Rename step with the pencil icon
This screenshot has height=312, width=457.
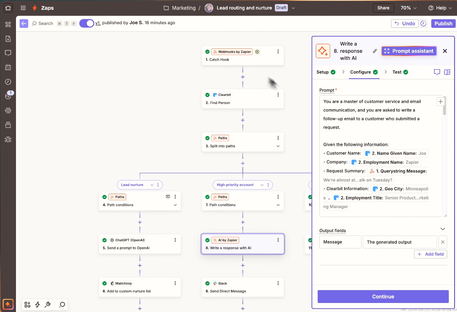point(375,51)
